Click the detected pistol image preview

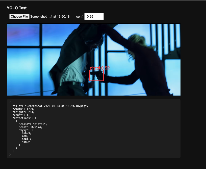pyautogui.click(x=94, y=60)
